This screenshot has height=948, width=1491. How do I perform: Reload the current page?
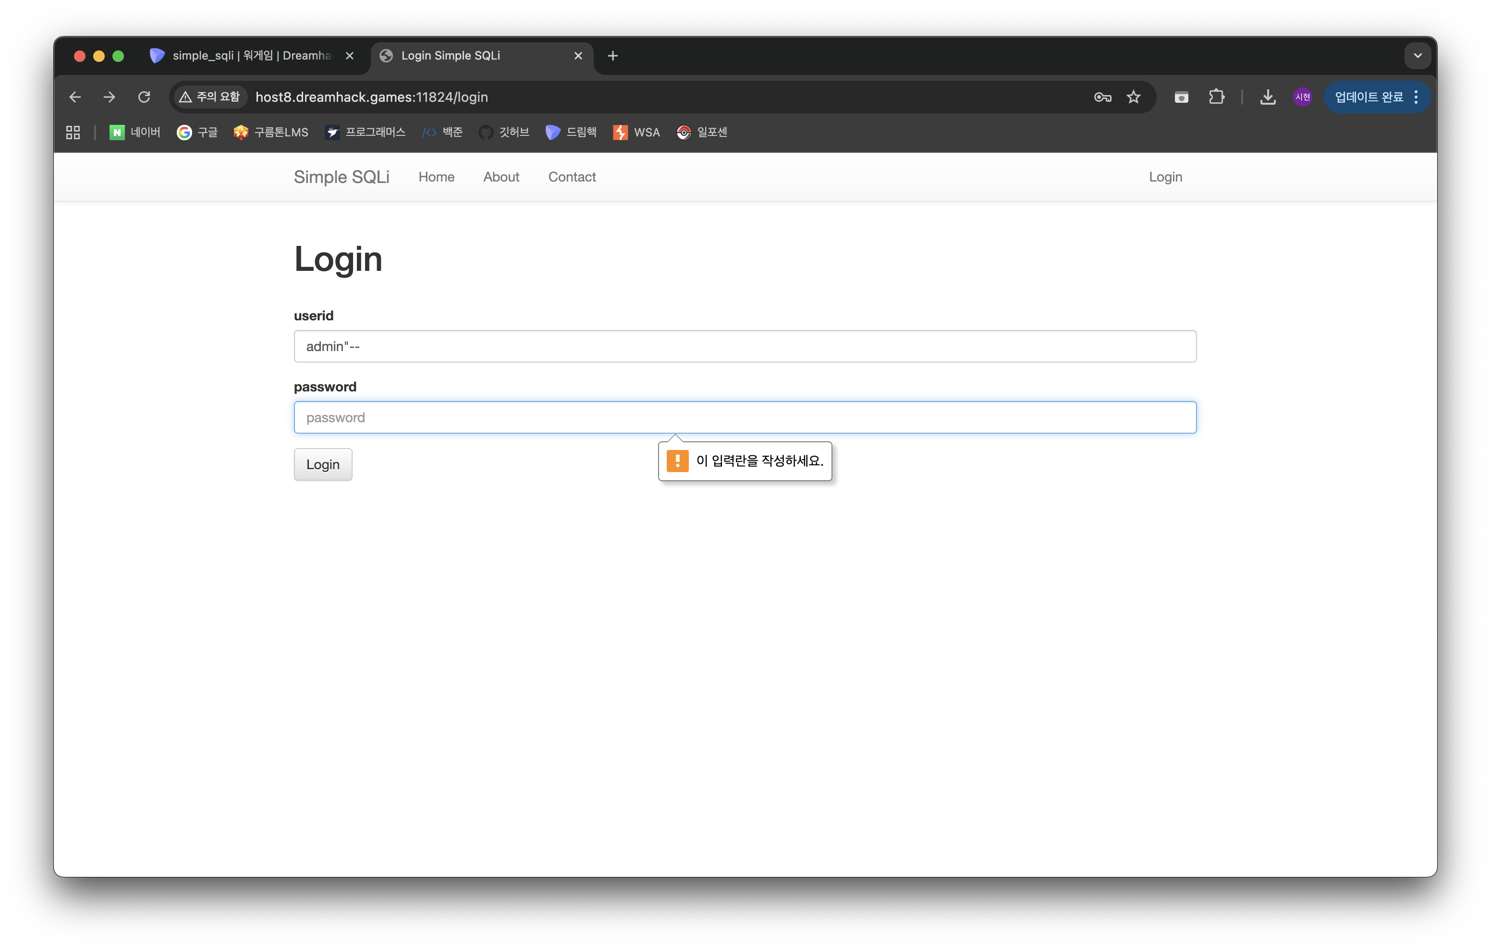coord(144,97)
